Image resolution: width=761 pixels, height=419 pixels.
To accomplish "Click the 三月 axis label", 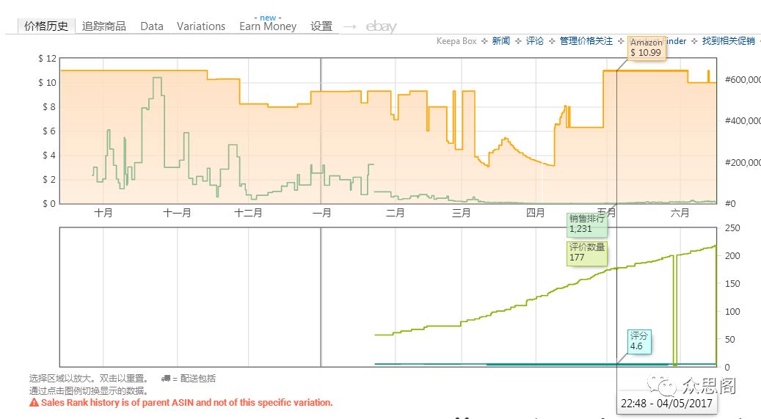I will (x=461, y=213).
